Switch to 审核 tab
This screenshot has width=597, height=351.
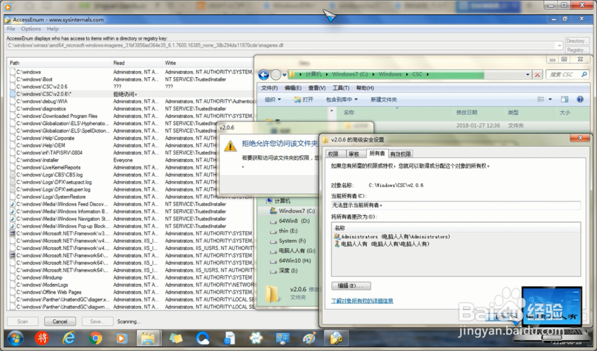pos(353,154)
